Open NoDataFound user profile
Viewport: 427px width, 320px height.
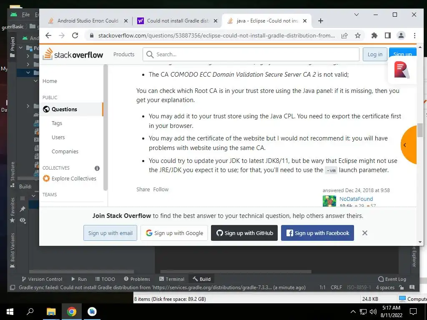(x=356, y=199)
